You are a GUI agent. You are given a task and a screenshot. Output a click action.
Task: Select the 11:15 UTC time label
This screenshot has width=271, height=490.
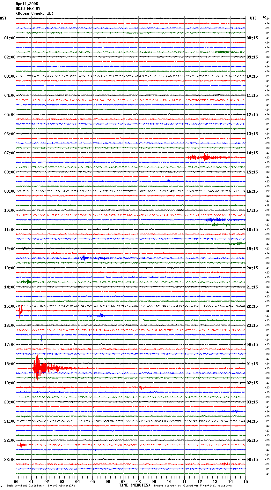pyautogui.click(x=252, y=96)
